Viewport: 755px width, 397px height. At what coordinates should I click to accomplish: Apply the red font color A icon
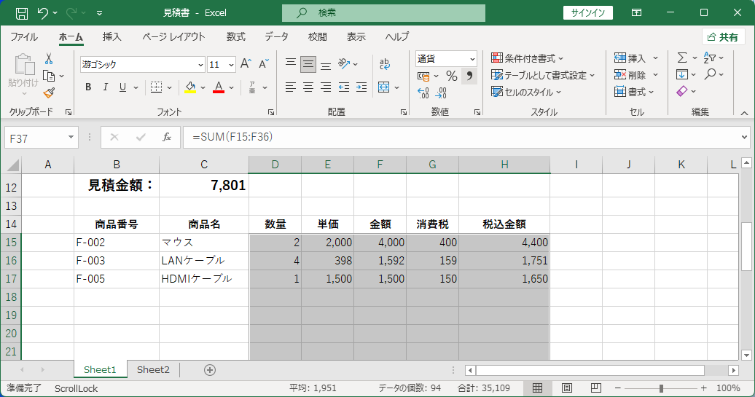pyautogui.click(x=219, y=87)
